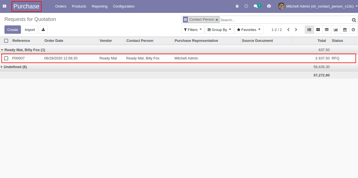Open the Group By dropdown

pos(219,30)
